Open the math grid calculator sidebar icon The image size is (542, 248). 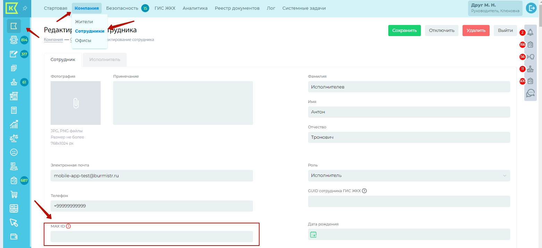(x=14, y=208)
